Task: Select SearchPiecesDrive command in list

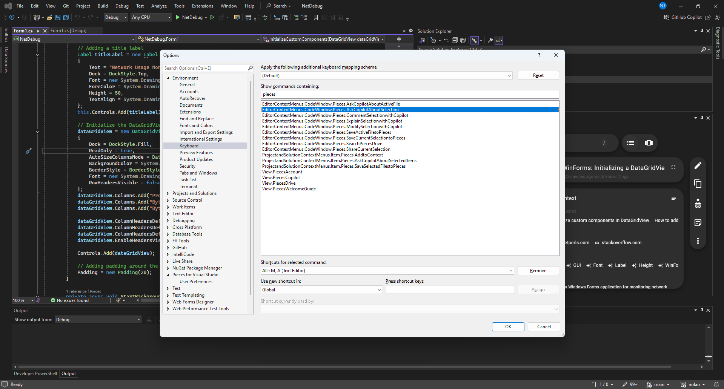Action: click(322, 144)
